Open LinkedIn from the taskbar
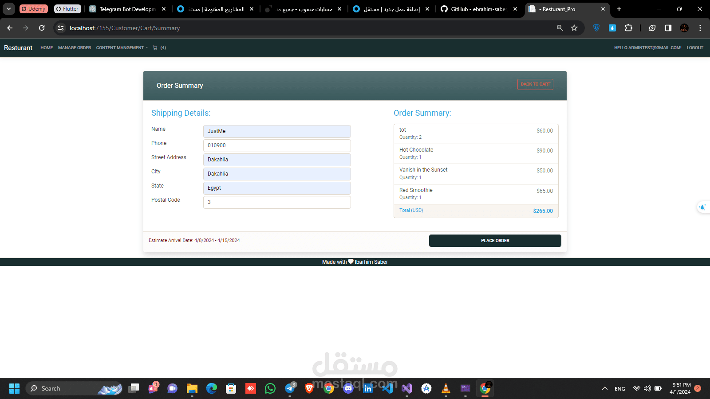Image resolution: width=710 pixels, height=399 pixels. click(368, 388)
